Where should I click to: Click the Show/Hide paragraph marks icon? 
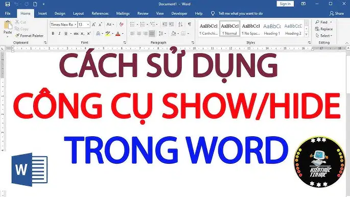[x=189, y=24]
